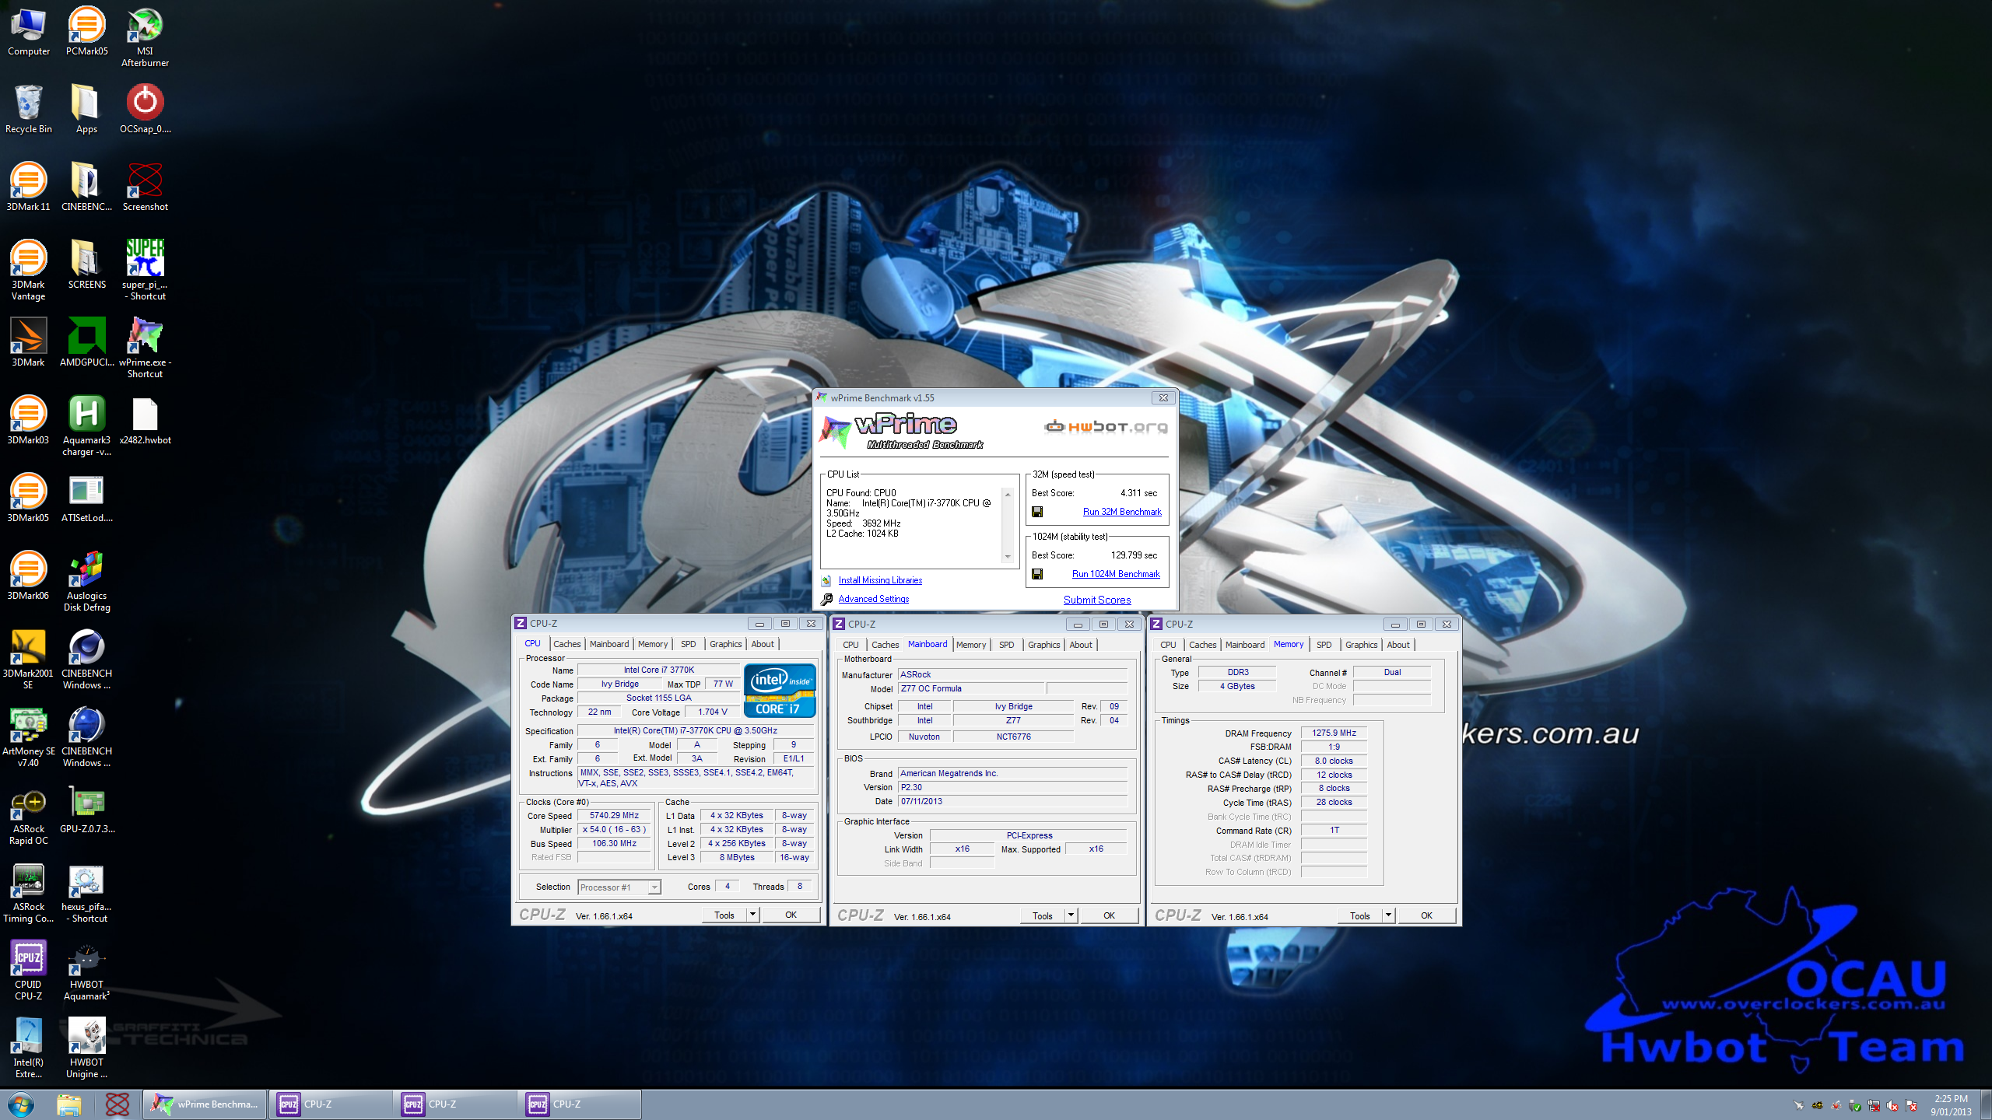Click the Core Speed value 5740.29 MHz
Image resolution: width=1992 pixels, height=1120 pixels.
click(x=615, y=815)
